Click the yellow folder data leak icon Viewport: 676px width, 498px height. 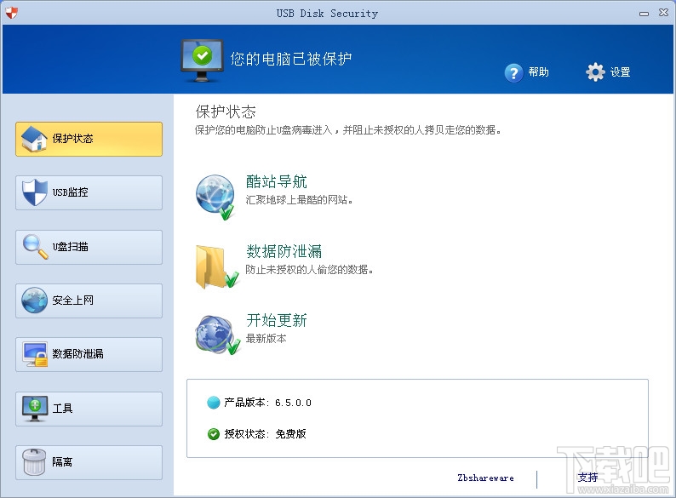(216, 266)
